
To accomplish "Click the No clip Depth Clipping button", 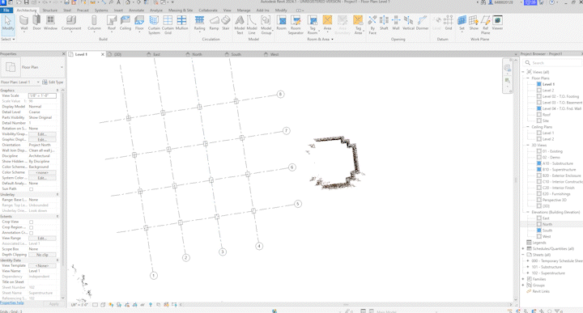I will [42, 255].
